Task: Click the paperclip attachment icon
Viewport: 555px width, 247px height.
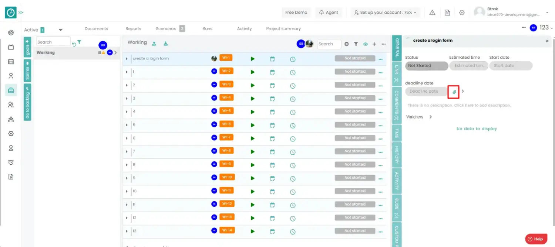Action: coord(454,92)
